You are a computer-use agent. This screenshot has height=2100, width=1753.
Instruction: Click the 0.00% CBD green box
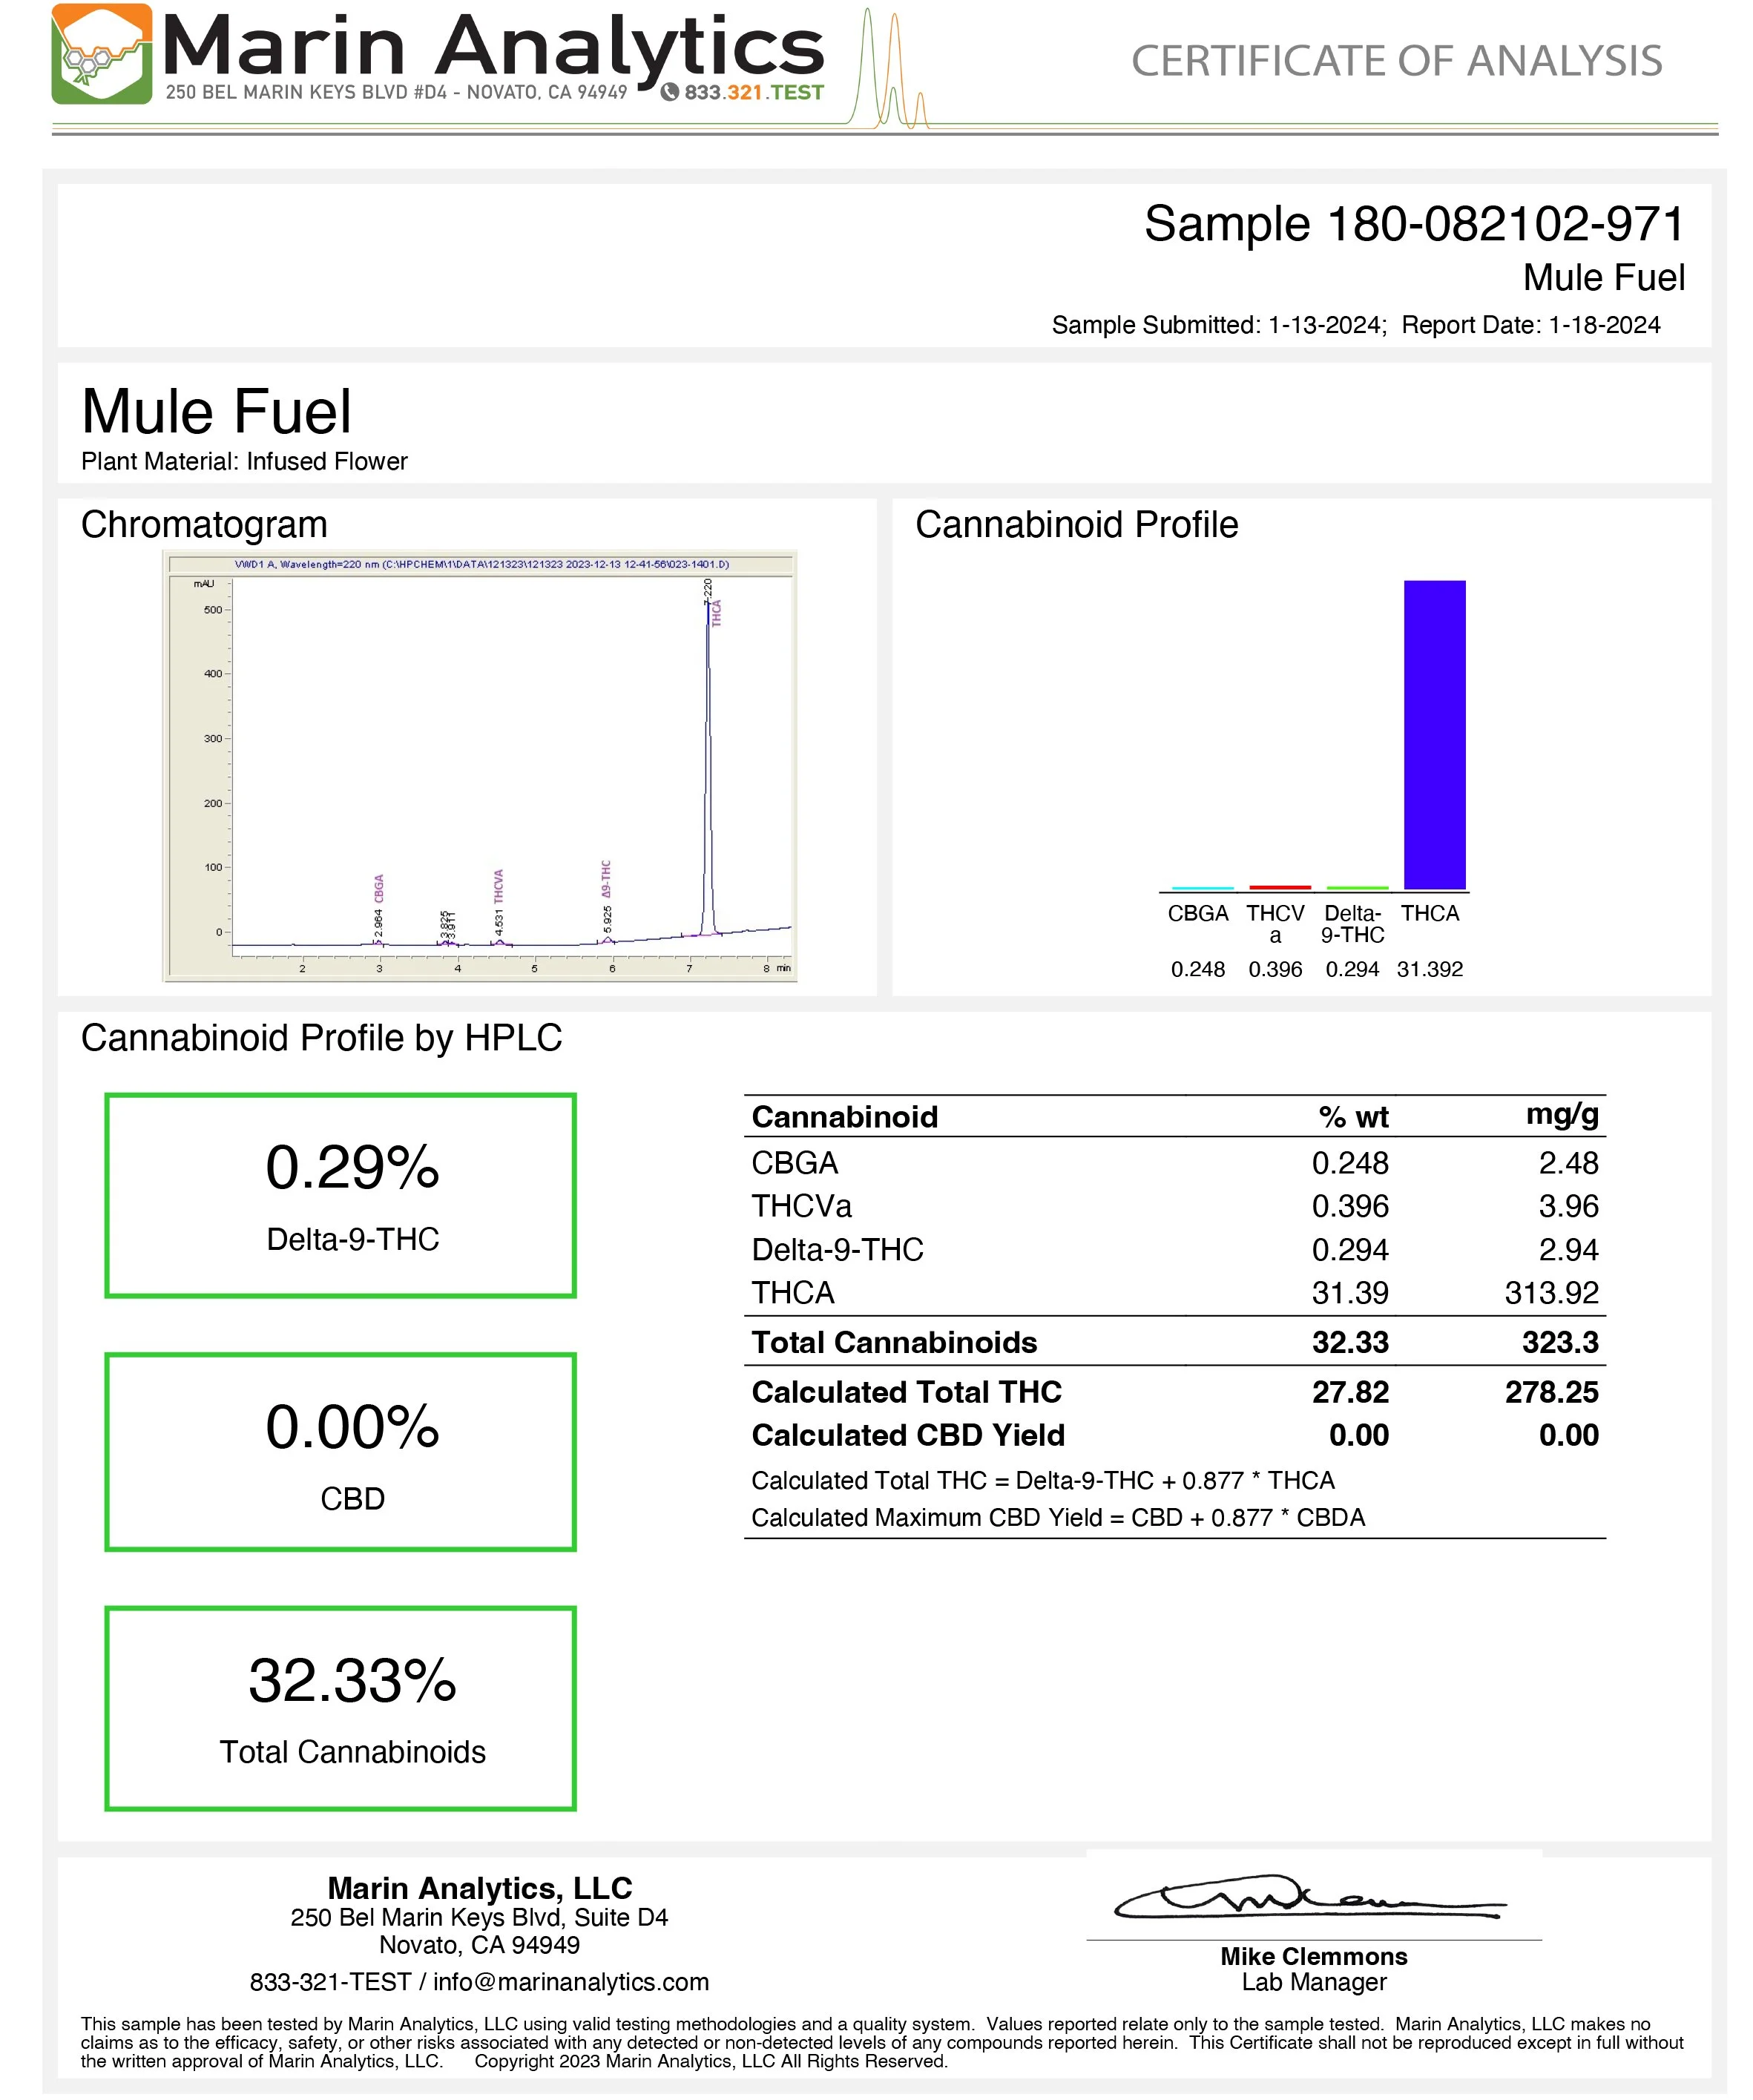point(340,1452)
